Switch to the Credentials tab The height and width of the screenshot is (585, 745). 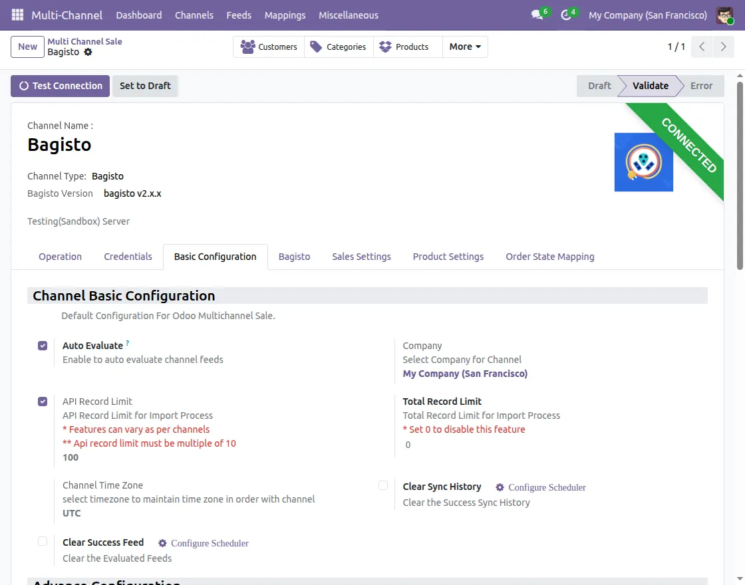click(128, 257)
